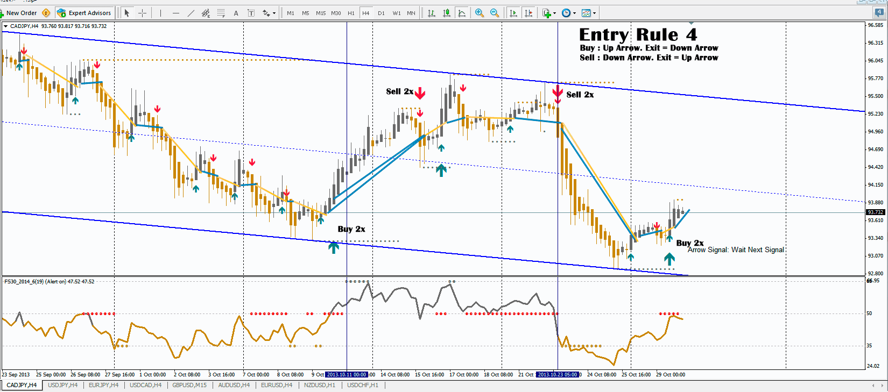The height and width of the screenshot is (392, 888).
Task: Click the 2013.10.23 05:00 timeline marker
Action: coord(557,374)
